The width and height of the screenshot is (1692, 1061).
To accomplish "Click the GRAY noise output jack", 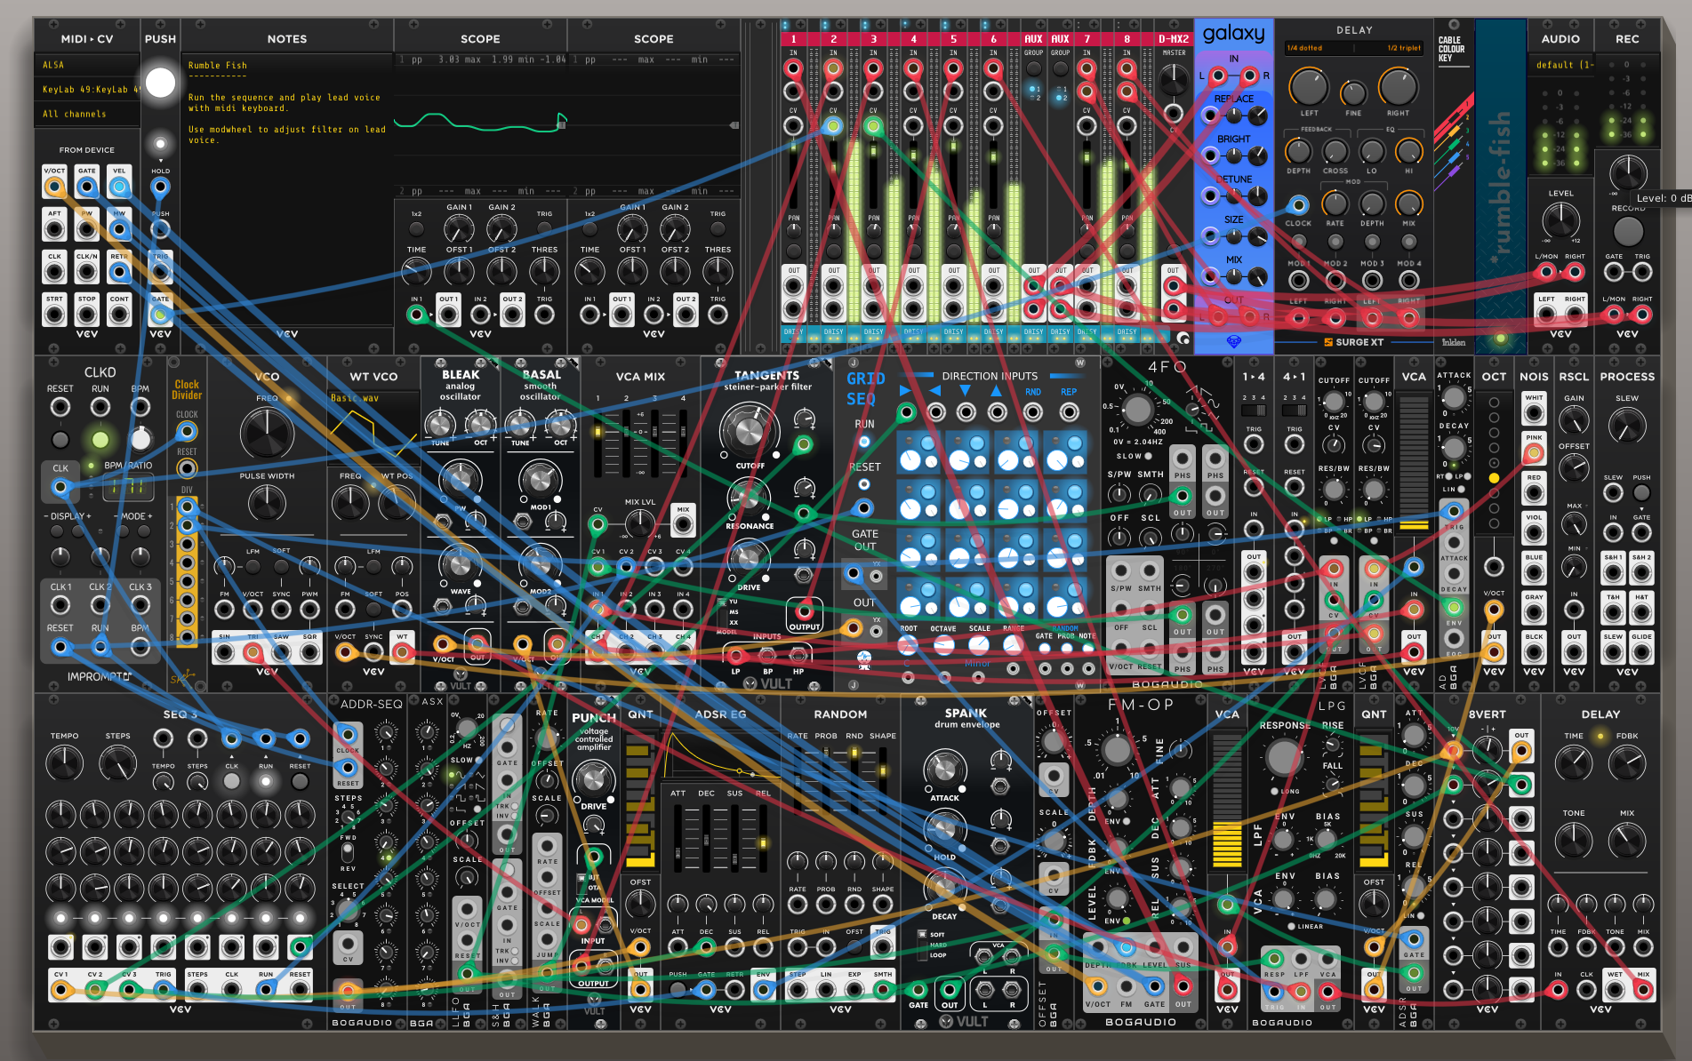I will tap(1534, 613).
